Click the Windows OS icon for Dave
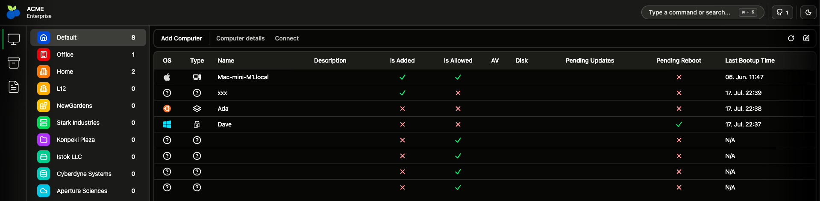820x201 pixels. coord(167,124)
